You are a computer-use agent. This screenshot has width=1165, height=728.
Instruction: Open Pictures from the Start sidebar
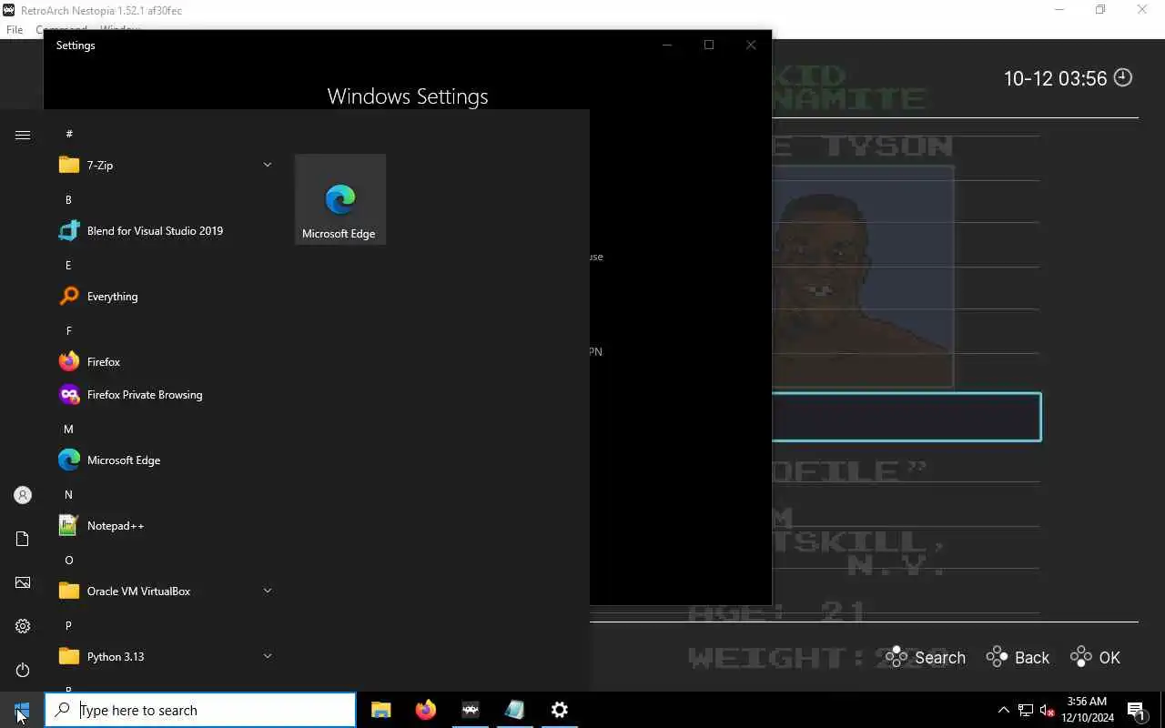point(23,582)
